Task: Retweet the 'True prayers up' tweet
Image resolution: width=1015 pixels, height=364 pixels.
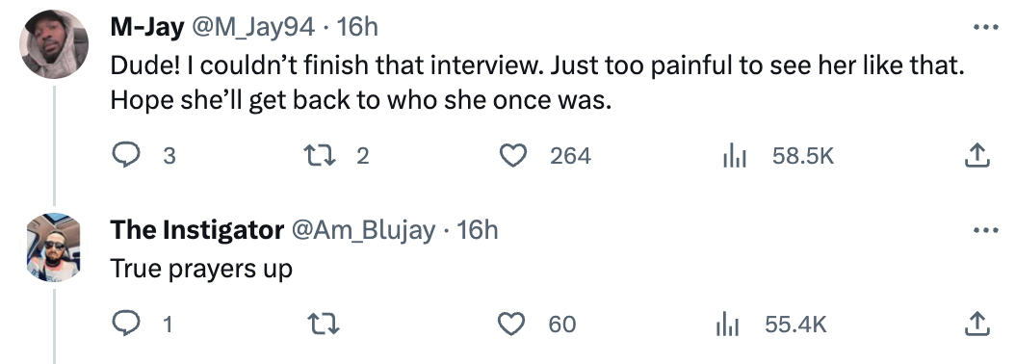Action: pyautogui.click(x=325, y=324)
